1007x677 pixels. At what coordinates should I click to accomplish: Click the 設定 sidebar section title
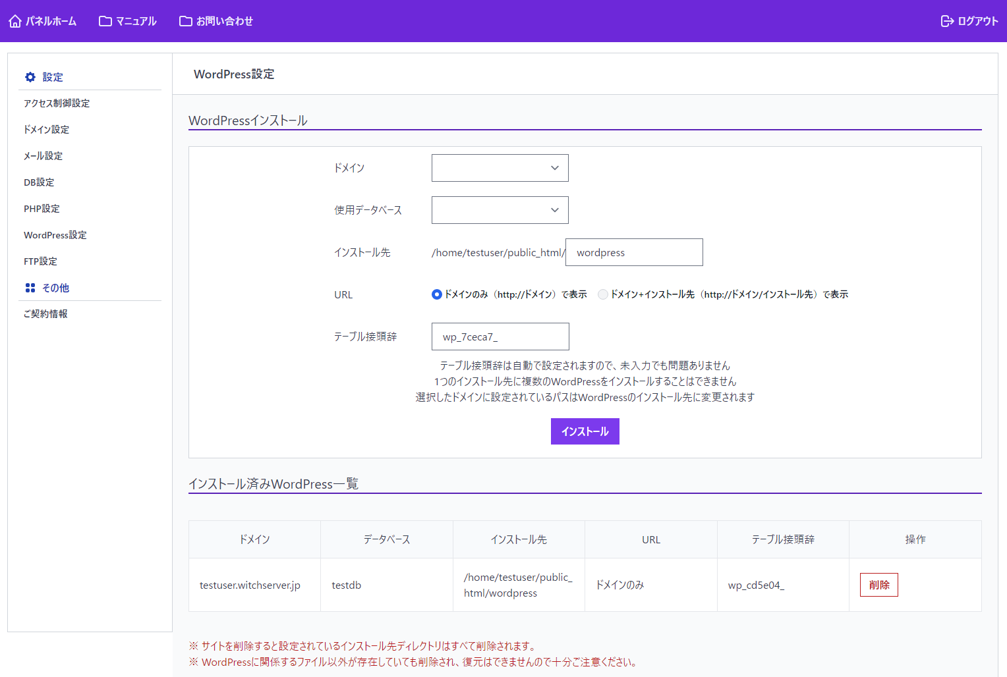[53, 77]
